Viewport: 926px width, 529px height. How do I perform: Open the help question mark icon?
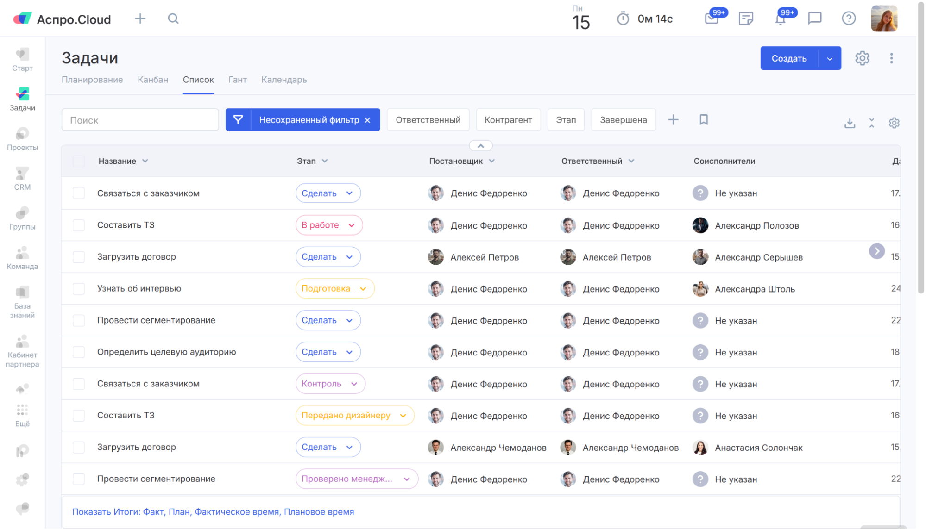848,19
